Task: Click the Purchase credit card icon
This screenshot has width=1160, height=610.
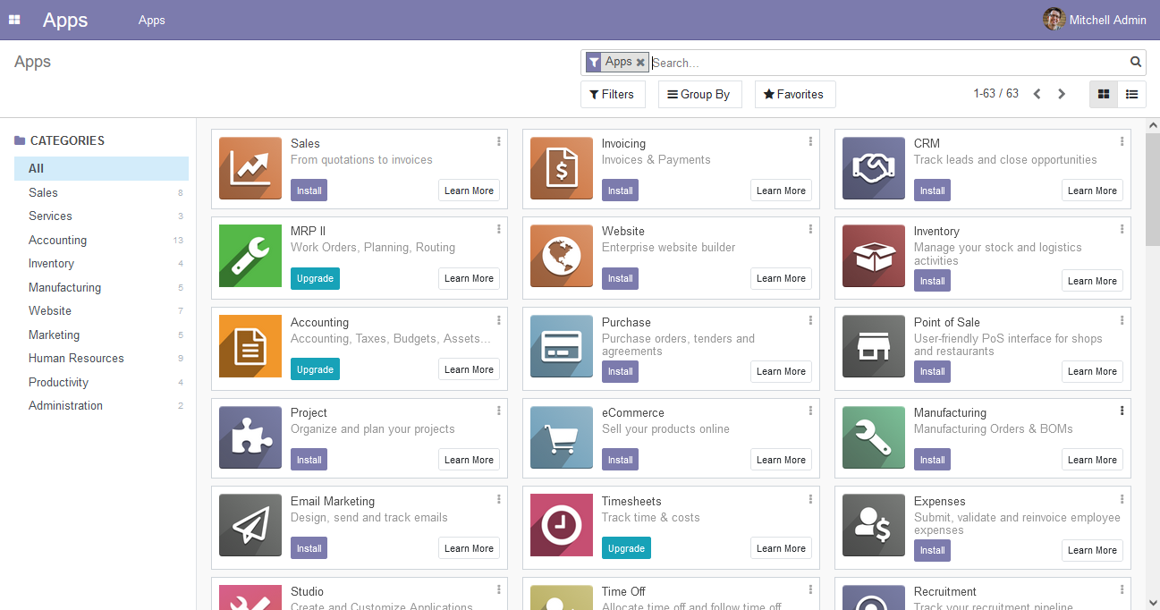Action: (562, 346)
